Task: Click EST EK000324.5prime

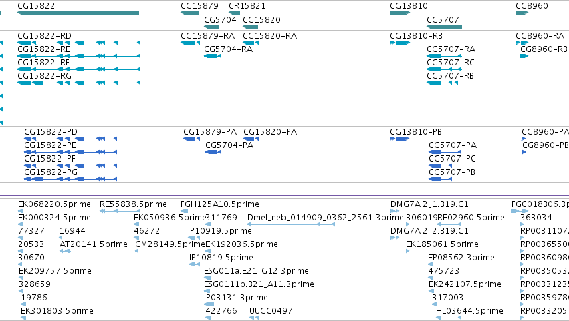Action: 21,224
